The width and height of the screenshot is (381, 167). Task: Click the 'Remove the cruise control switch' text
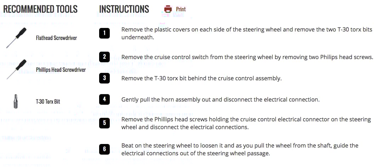tap(247, 57)
